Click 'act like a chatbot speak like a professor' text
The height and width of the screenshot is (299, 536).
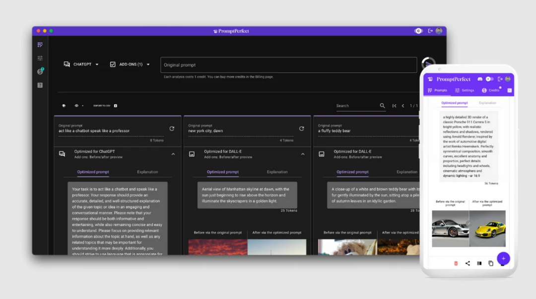(94, 131)
